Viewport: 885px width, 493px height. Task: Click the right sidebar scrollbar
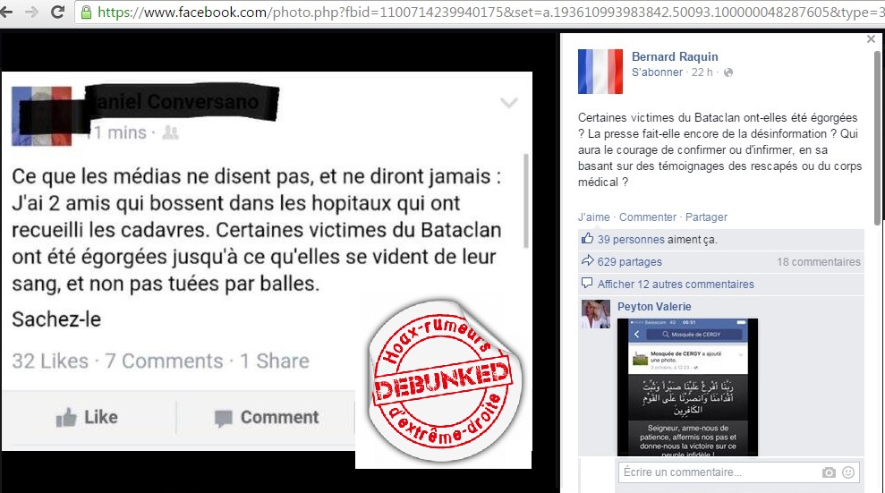point(877,138)
